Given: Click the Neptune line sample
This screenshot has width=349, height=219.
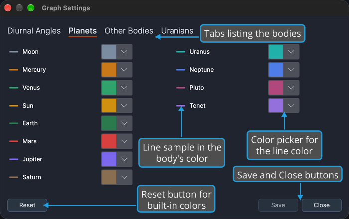Looking at the screenshot, I should (180, 70).
